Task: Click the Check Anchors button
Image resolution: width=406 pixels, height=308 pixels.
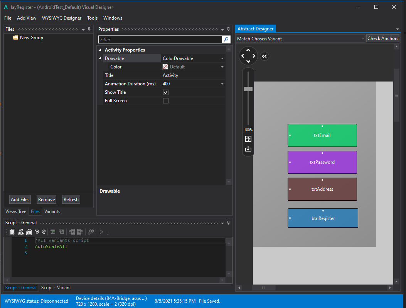Action: pyautogui.click(x=382, y=38)
